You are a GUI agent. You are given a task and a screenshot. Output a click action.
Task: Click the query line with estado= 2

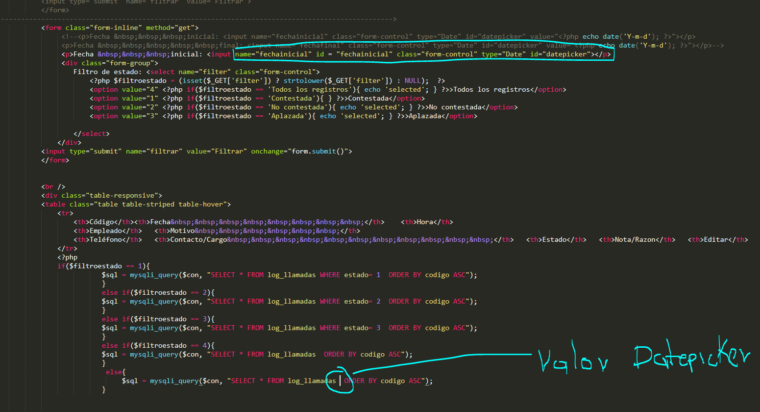coord(289,301)
